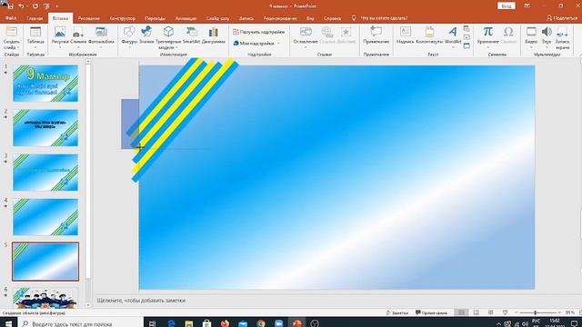Switch to the Переходы tab
The image size is (582, 327).
click(155, 18)
